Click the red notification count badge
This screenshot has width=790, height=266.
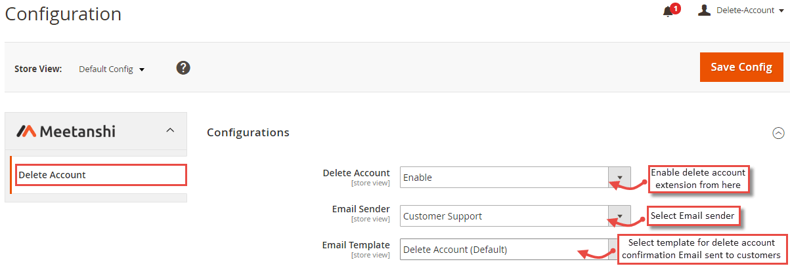676,8
